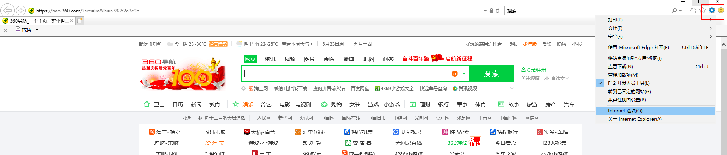Click 娱乐 in the category bar
Screen dimensions: 727x155
click(x=248, y=104)
